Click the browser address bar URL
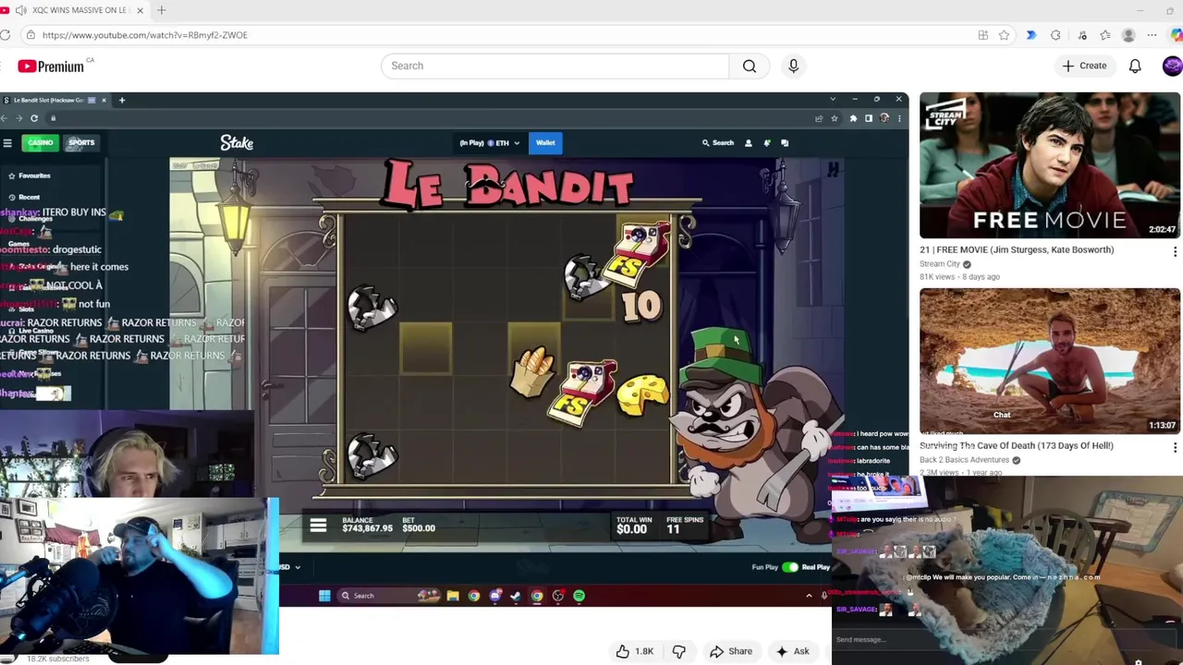The width and height of the screenshot is (1183, 665). pyautogui.click(x=145, y=35)
